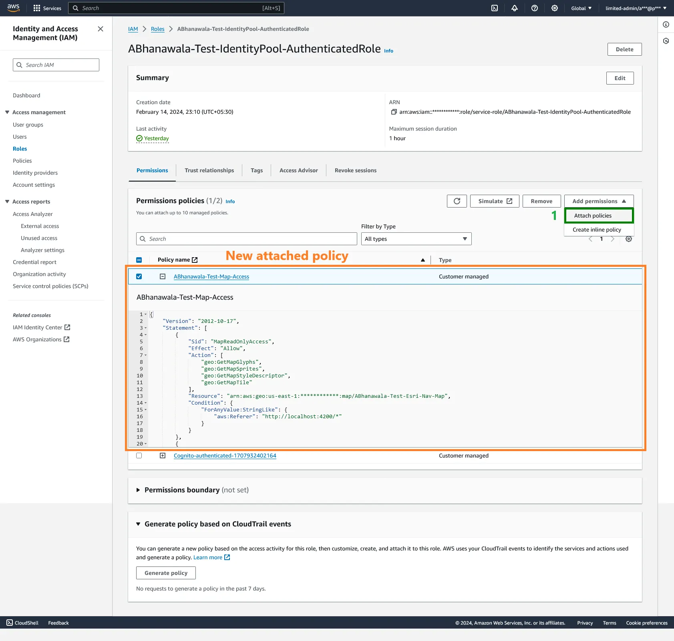The height and width of the screenshot is (641, 674).
Task: Open the limited-admin account menu
Action: point(636,8)
